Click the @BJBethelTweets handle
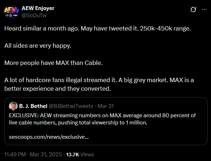This screenshot has width=211, height=161. tap(71, 106)
